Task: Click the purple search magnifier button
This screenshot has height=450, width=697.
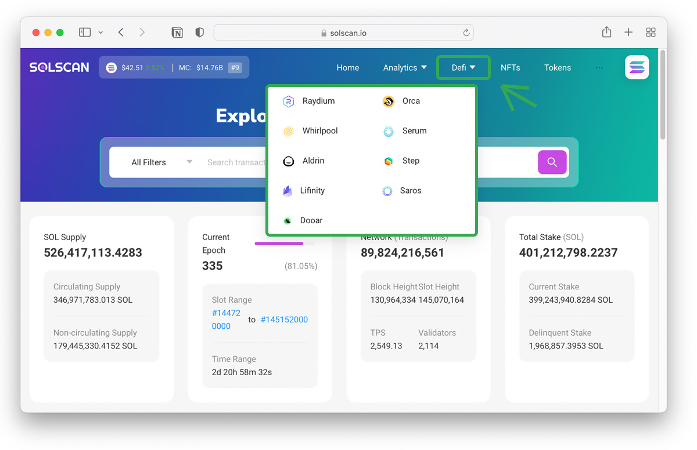Action: pos(552,162)
